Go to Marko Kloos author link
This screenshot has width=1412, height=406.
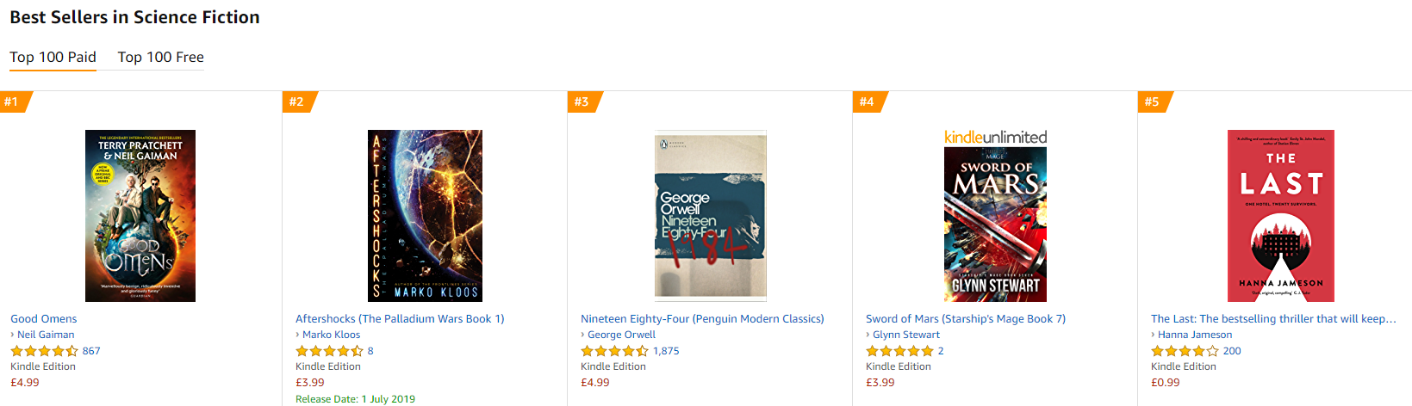click(x=331, y=335)
